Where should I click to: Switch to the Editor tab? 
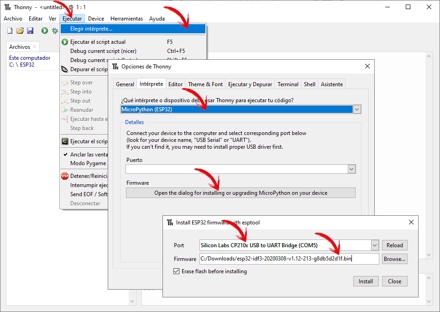point(175,84)
